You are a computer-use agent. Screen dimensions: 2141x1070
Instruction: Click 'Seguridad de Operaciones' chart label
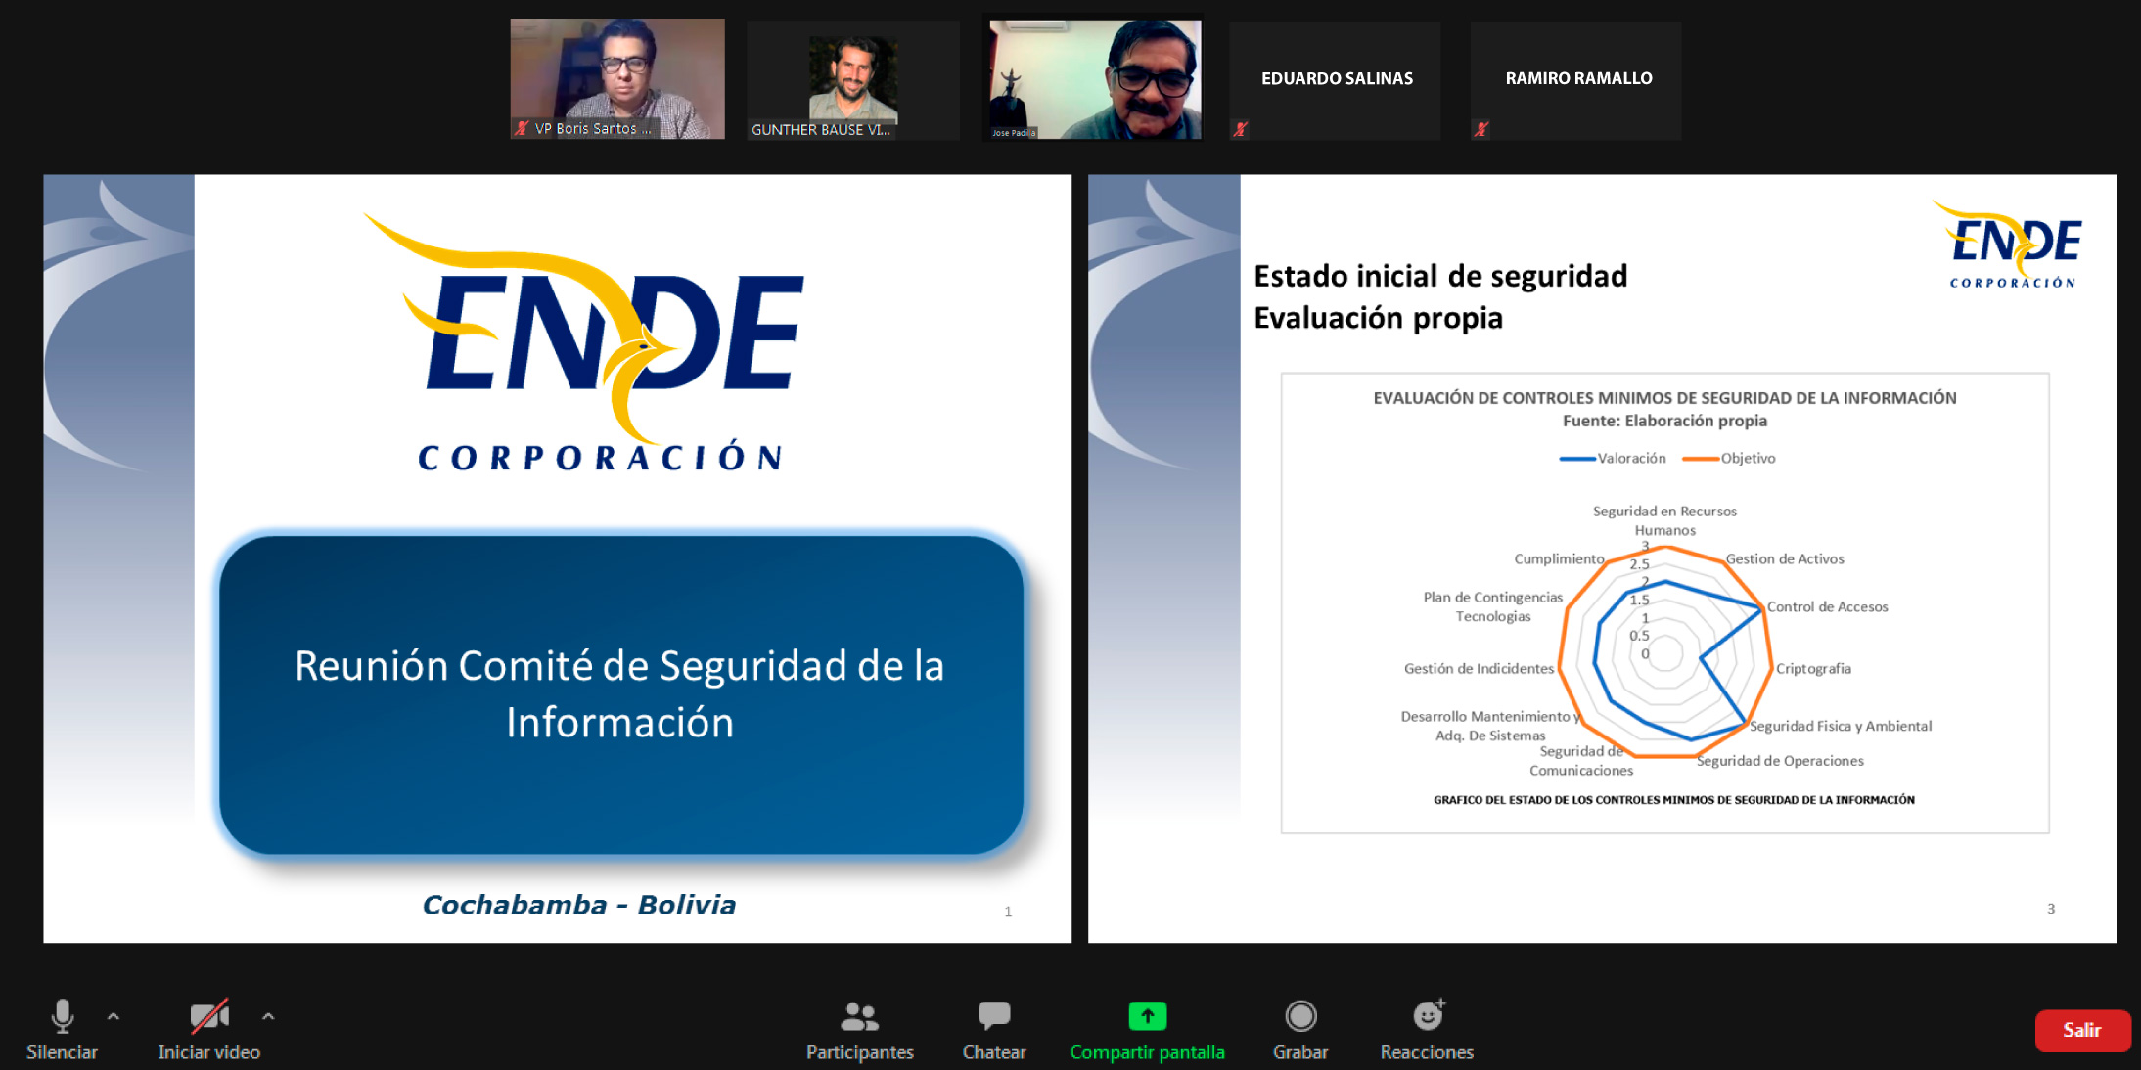[1780, 761]
